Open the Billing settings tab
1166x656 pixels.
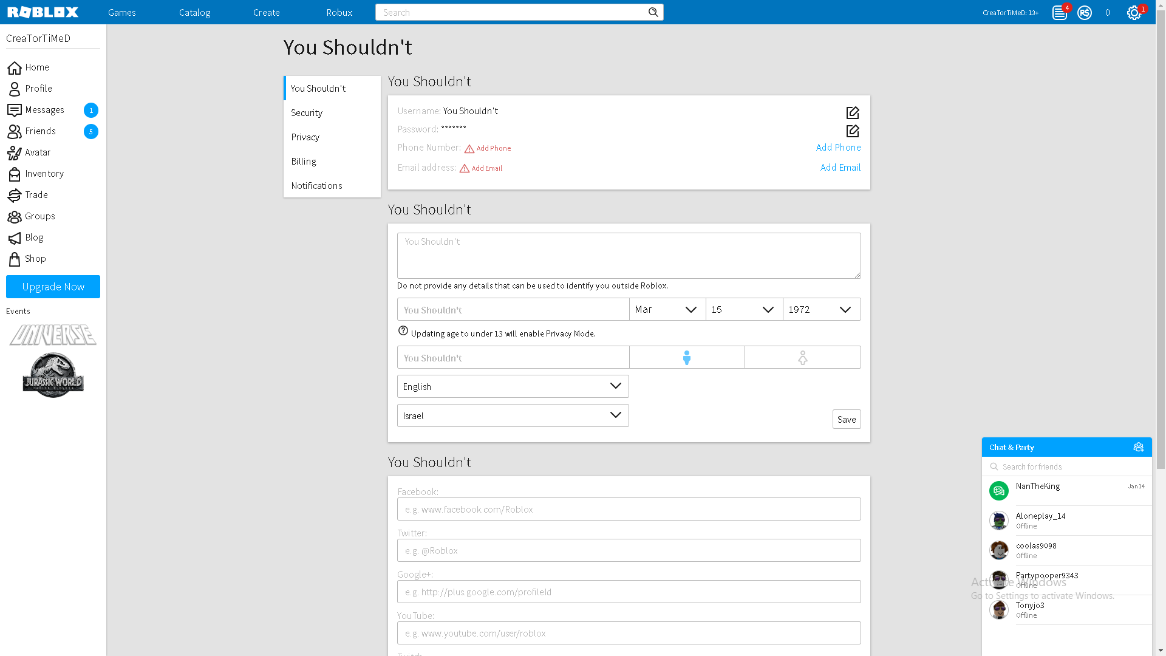point(332,161)
